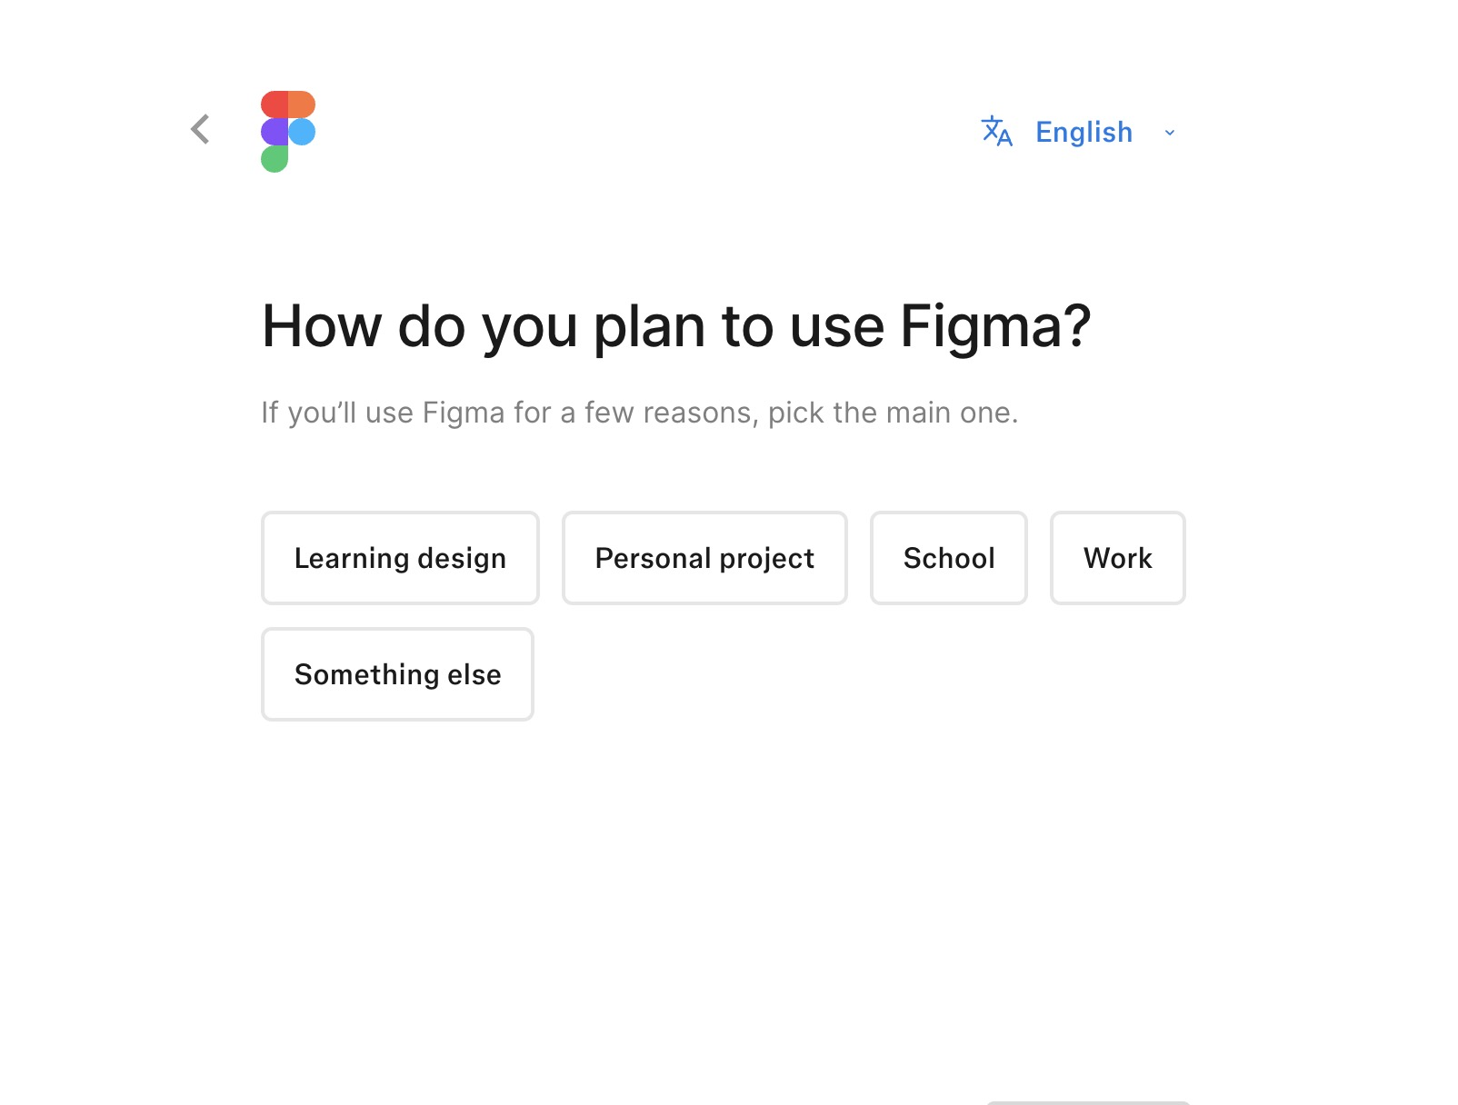The height and width of the screenshot is (1105, 1458).
Task: Click the "pick the main one" subtitle text
Action: pos(893,413)
